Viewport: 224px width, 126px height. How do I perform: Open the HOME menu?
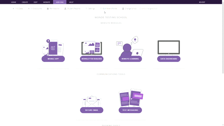(x=14, y=2)
